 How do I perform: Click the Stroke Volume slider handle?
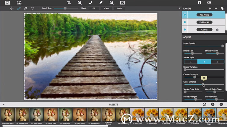[217, 54]
